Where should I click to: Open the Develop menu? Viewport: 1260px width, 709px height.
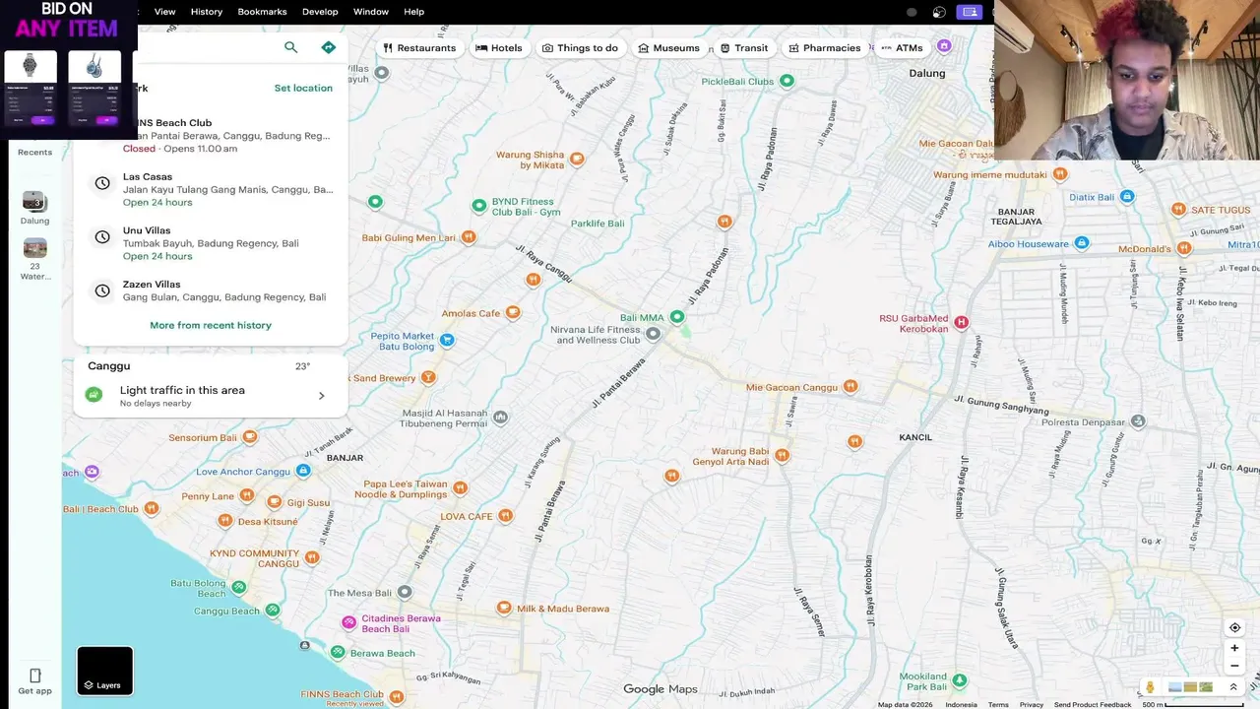(x=320, y=12)
